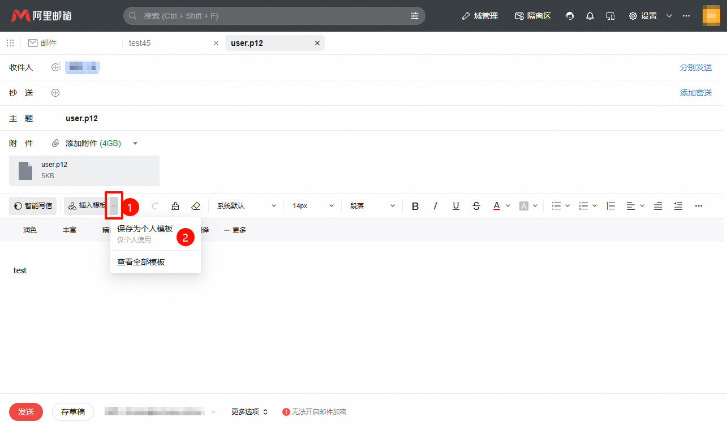Click the redo icon
This screenshot has width=727, height=430.
tap(155, 206)
